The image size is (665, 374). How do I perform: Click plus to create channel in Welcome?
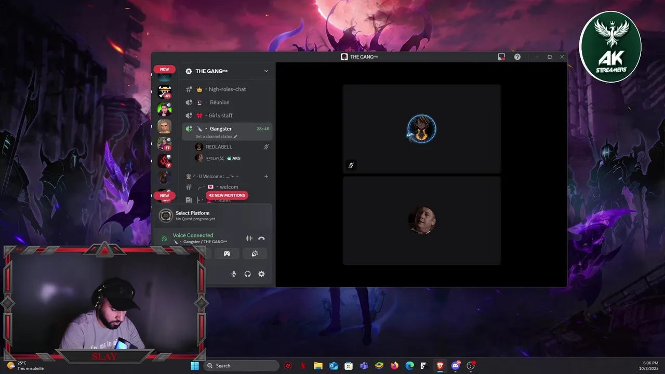click(x=266, y=176)
